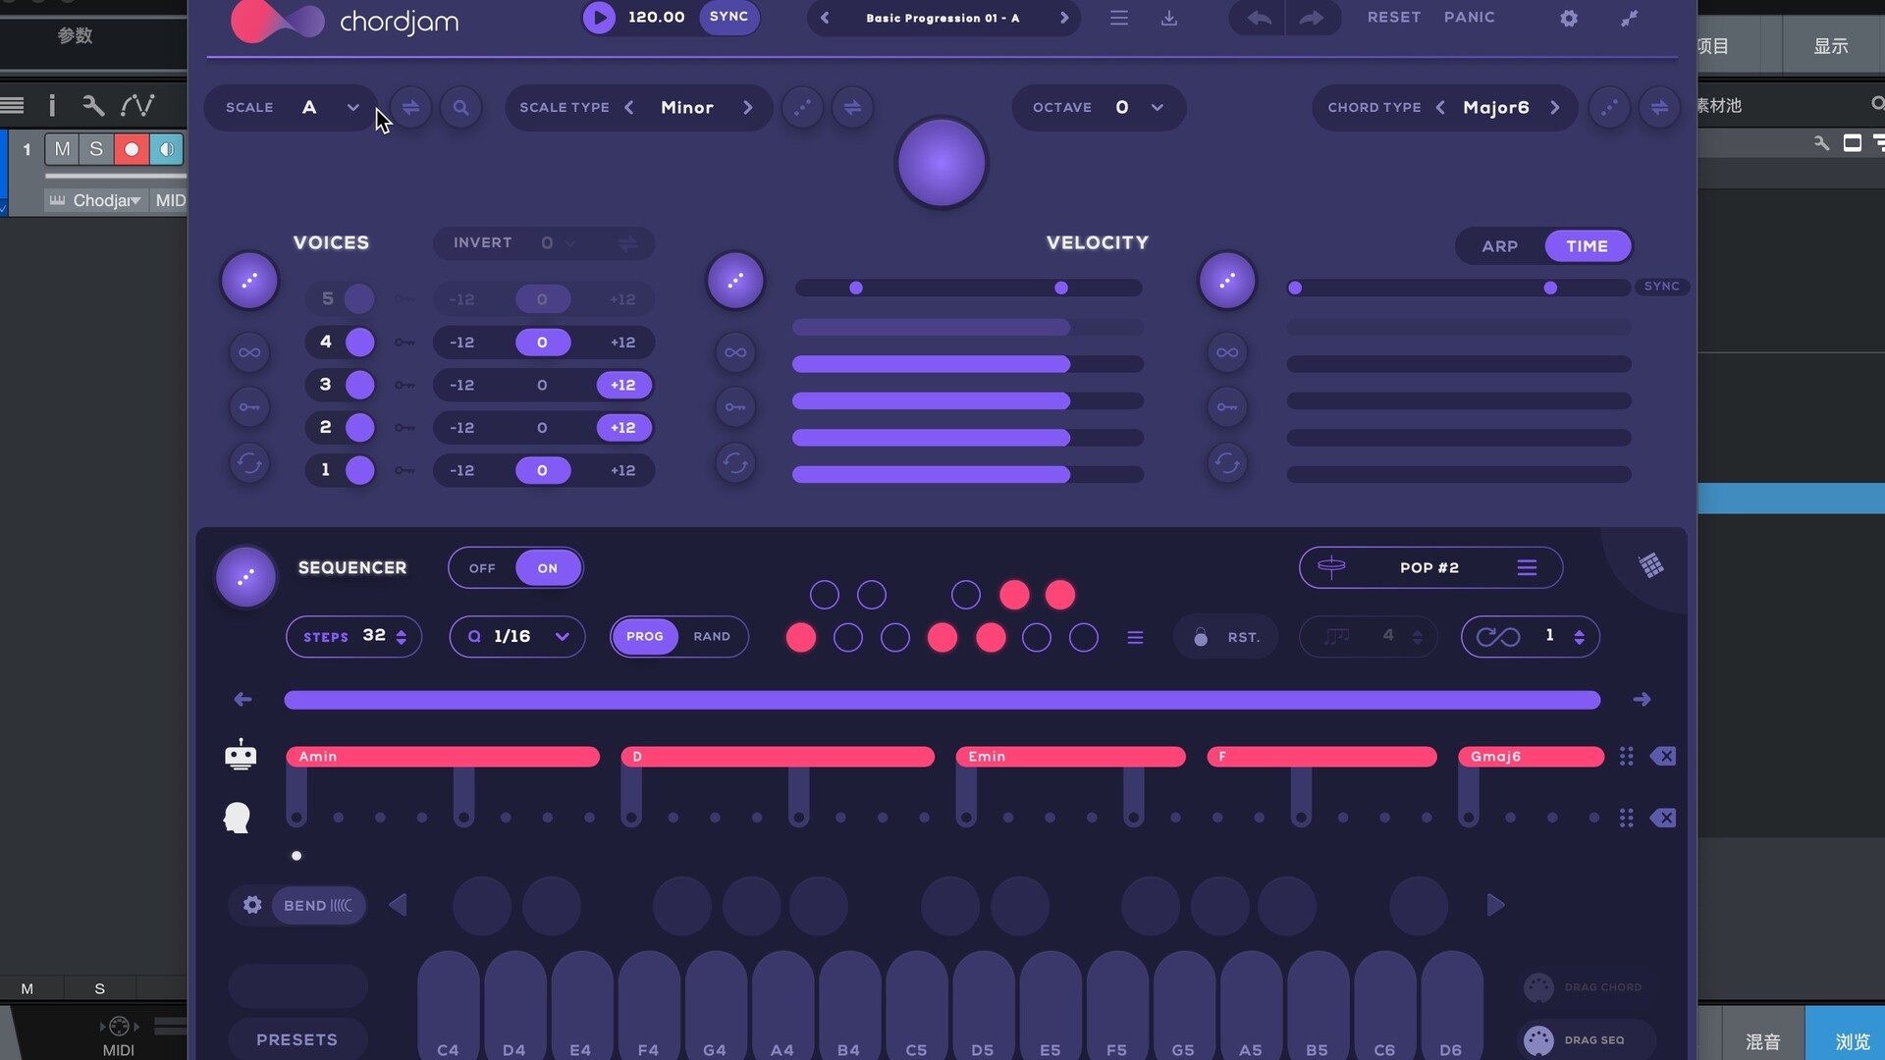Switch to the ARP tab
This screenshot has width=1885, height=1060.
1499,246
